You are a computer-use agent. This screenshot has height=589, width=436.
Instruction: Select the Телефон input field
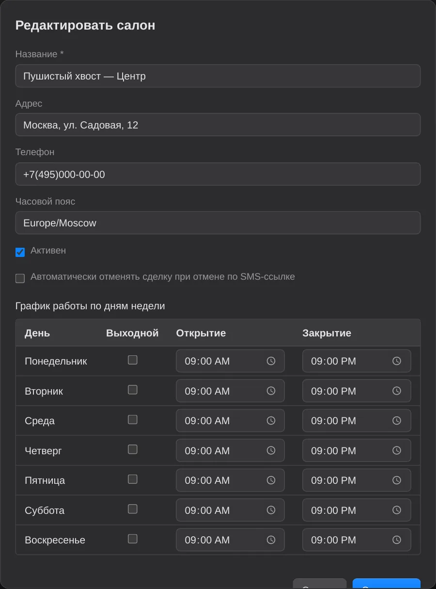click(218, 174)
